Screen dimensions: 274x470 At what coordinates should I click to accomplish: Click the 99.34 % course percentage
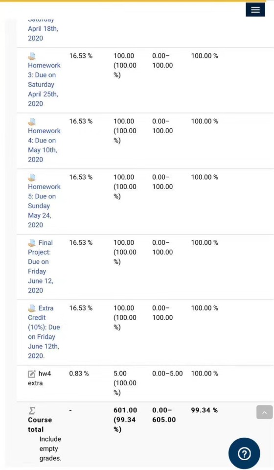click(x=204, y=410)
